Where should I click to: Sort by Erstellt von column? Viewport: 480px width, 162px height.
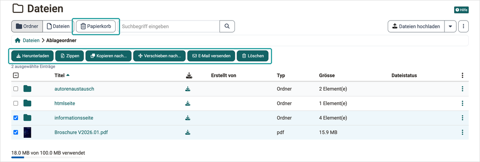(x=223, y=75)
